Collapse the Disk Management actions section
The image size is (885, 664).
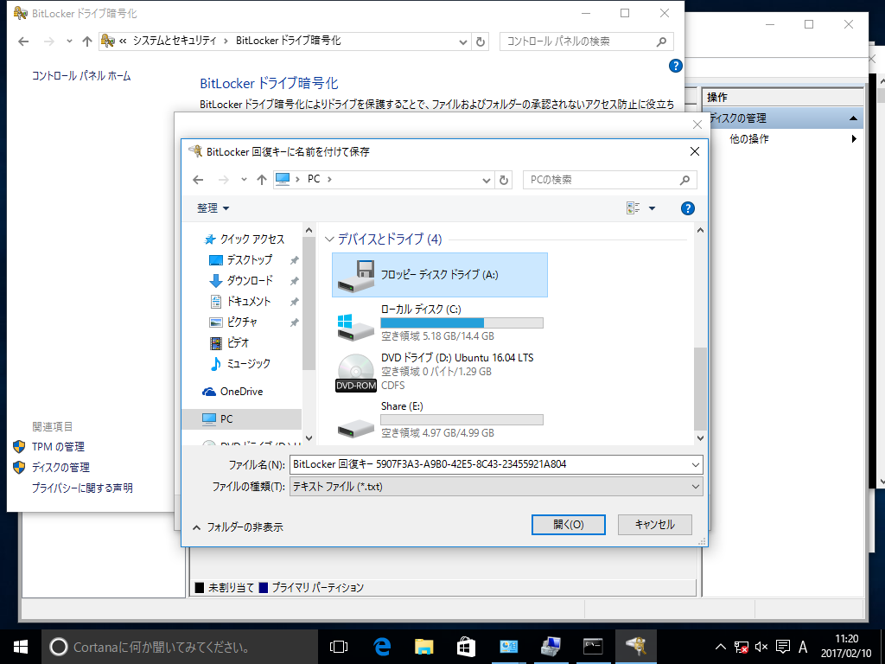point(853,118)
